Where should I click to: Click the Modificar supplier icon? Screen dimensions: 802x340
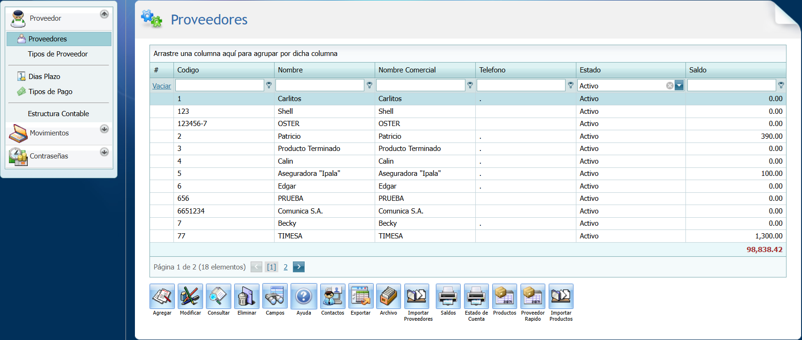coord(190,297)
